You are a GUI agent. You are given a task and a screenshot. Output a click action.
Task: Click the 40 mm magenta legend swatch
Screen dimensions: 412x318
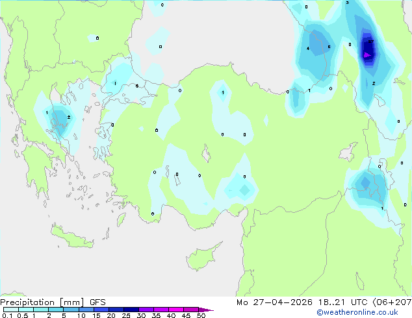(176, 310)
